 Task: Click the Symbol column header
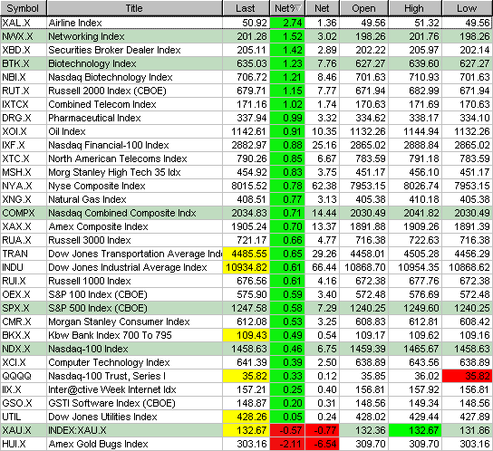[24, 8]
